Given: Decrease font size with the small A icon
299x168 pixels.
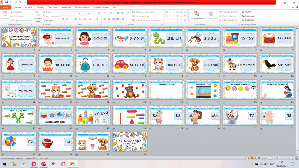Looking at the screenshot, I should click(93, 14).
